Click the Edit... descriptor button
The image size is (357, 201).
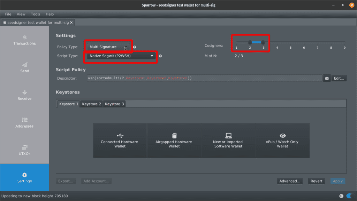pos(339,78)
